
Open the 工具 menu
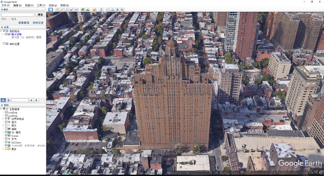click(x=41, y=5)
